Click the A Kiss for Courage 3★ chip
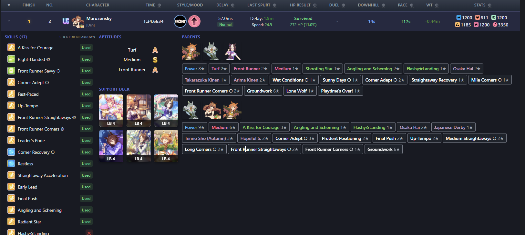The image size is (525, 235). 265,127
